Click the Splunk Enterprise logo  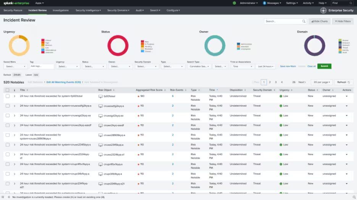[x=16, y=3]
